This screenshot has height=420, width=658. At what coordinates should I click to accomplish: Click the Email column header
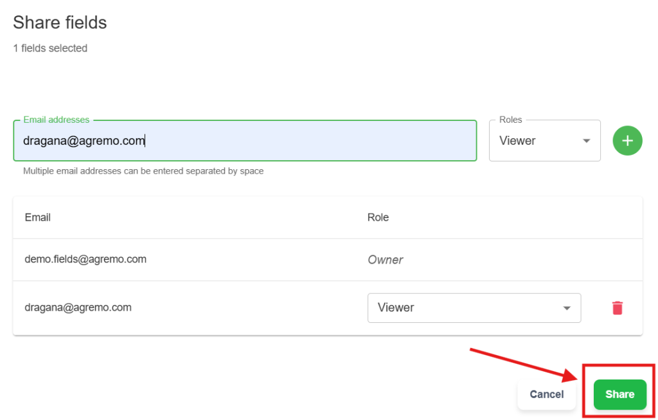click(x=38, y=217)
